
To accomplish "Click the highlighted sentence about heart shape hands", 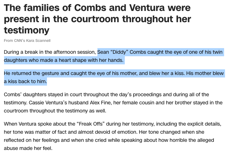I will point(114,56).
